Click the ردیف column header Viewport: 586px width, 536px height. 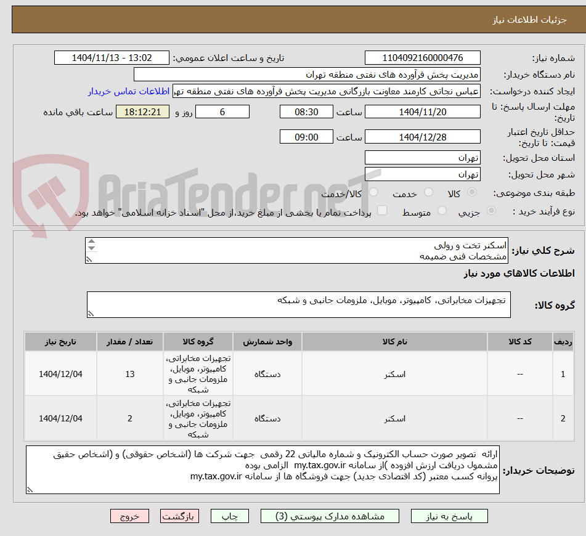563,342
